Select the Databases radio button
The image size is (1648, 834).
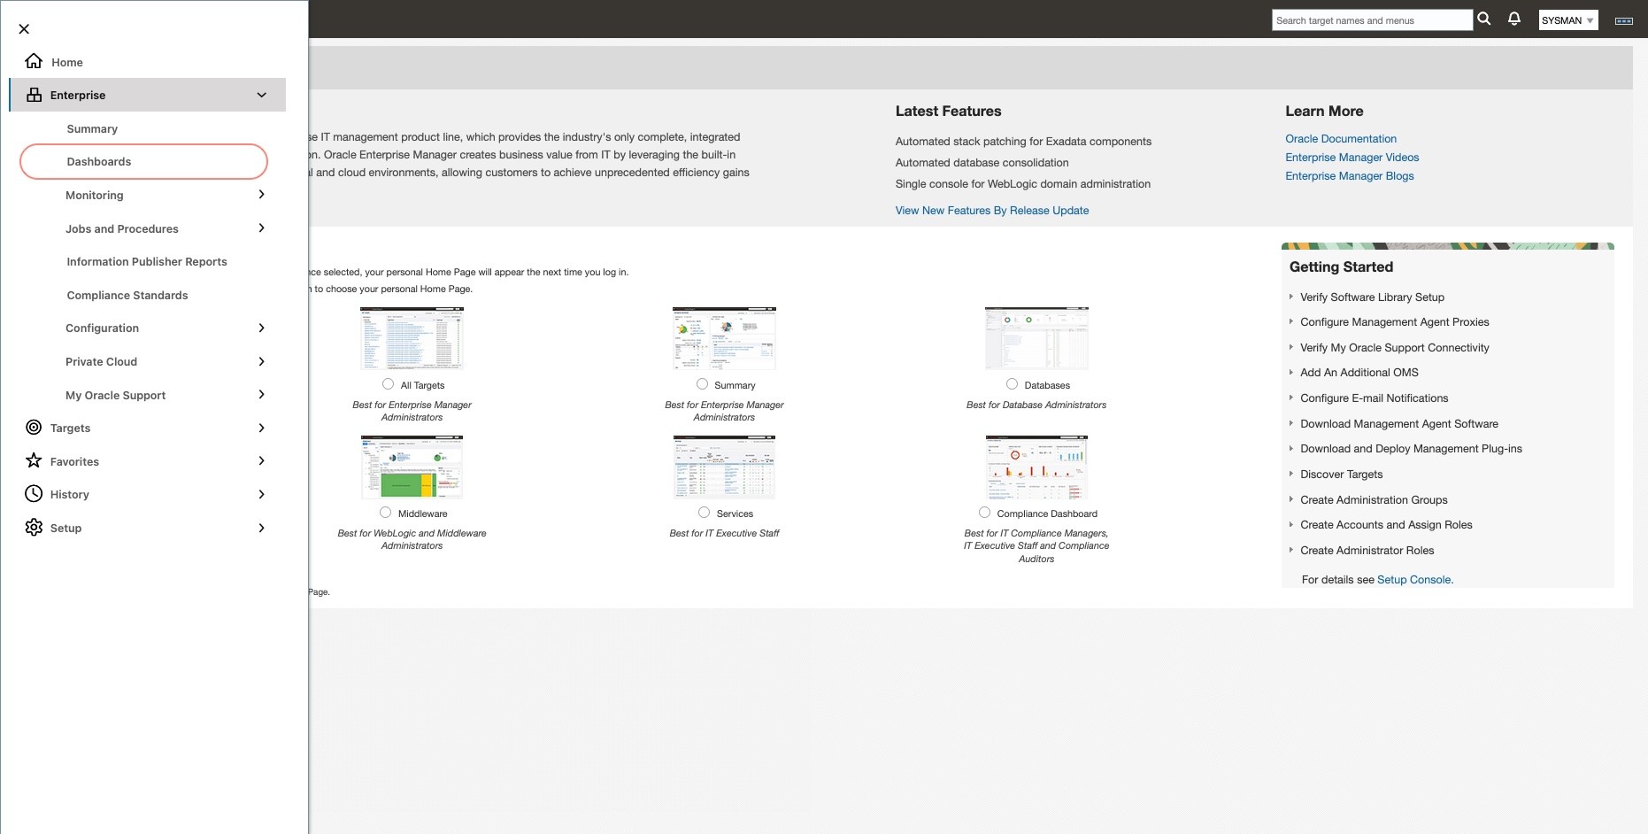(1012, 384)
